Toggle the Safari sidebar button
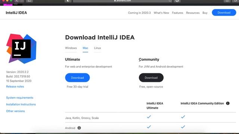Screen dimensions: 239x134 [30, 1]
